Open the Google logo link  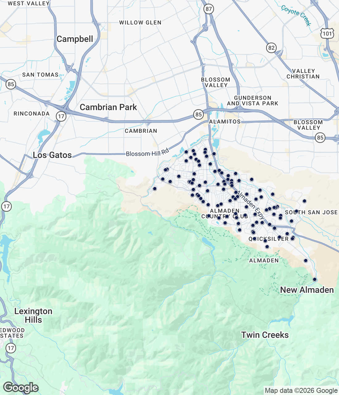21,388
